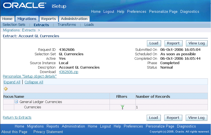Click the top Load button

coord(154,43)
